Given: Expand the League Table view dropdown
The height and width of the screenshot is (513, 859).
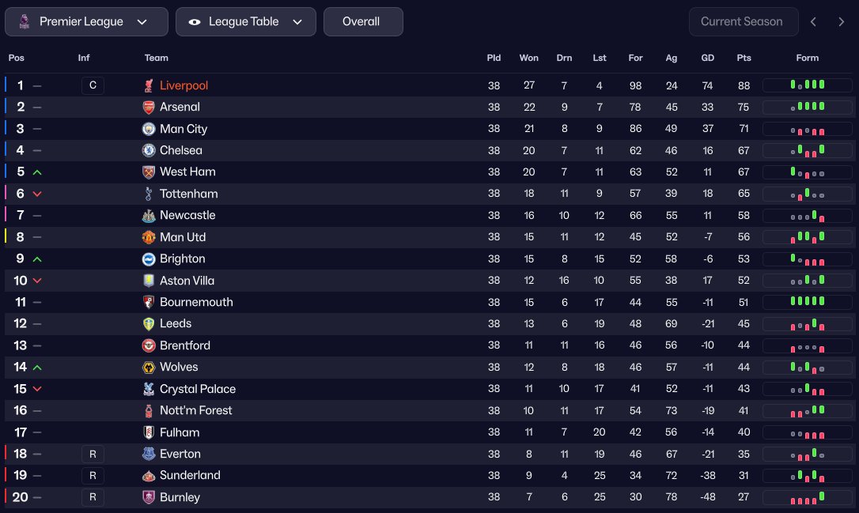Looking at the screenshot, I should [245, 22].
